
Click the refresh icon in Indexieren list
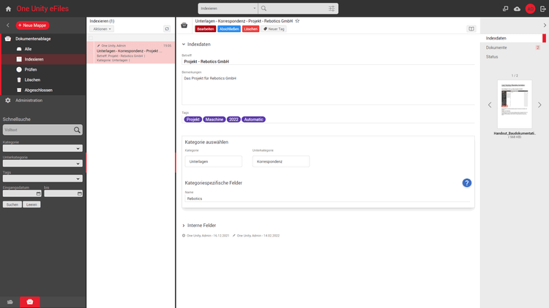click(167, 28)
